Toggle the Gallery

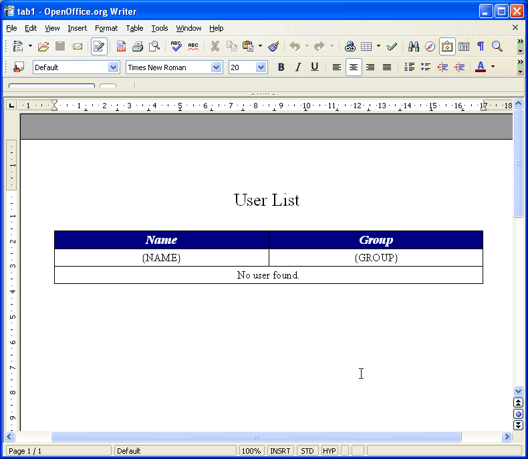click(x=447, y=47)
